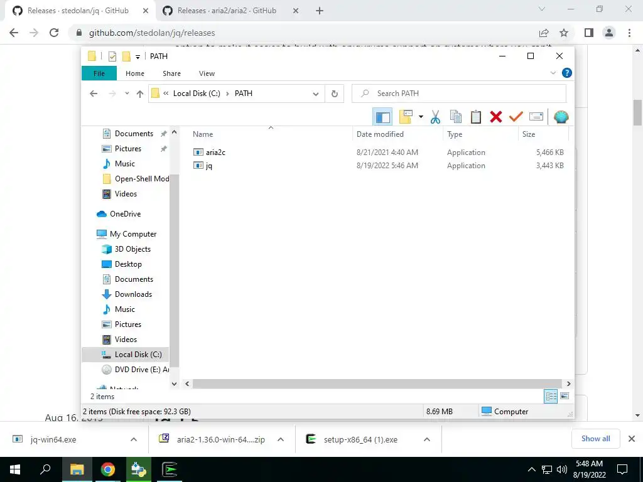Open Open-Shell settings shell icon

tap(561, 117)
